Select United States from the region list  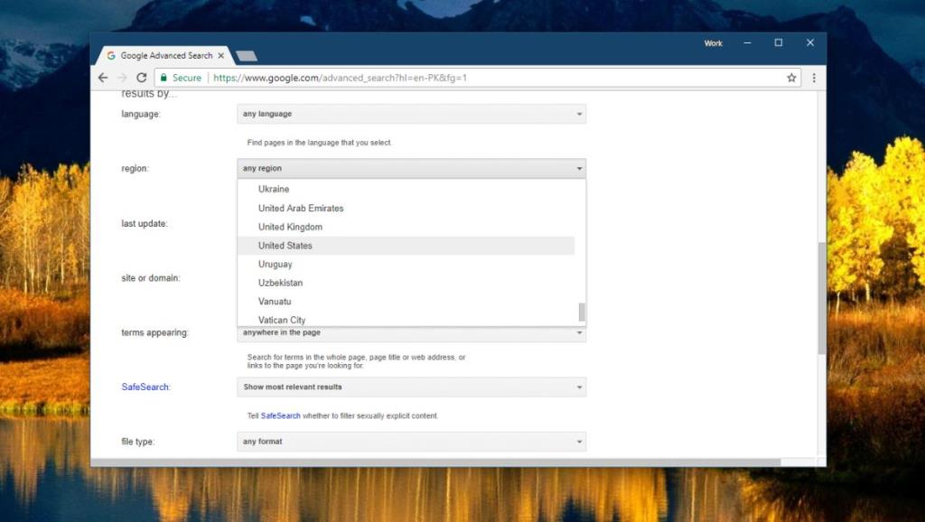tap(285, 246)
